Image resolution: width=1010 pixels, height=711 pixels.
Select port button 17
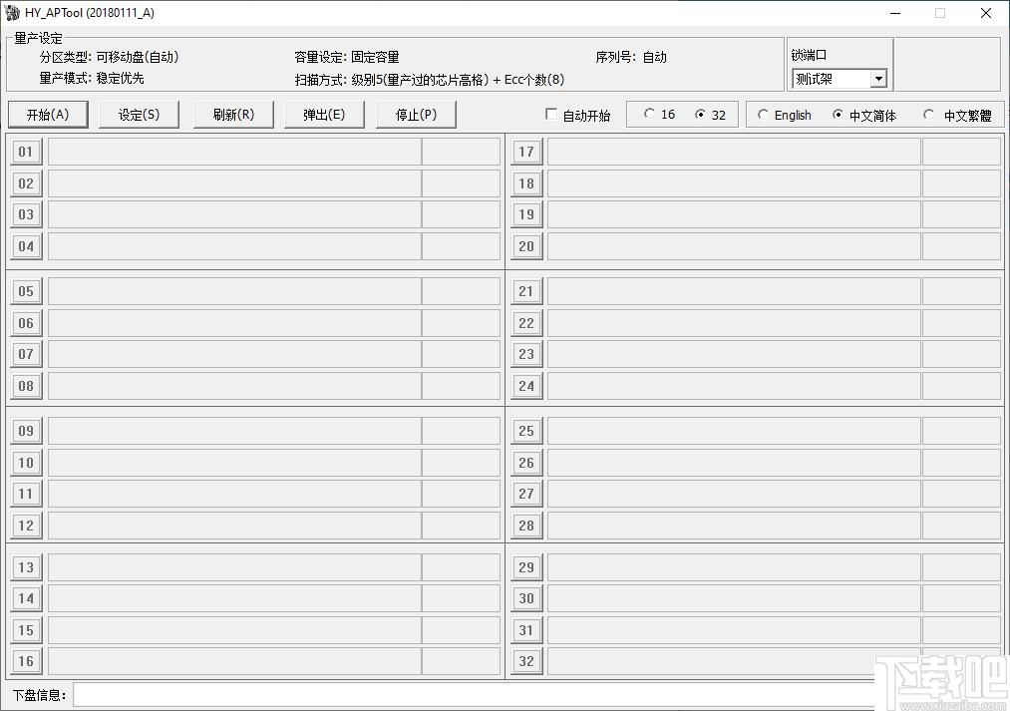[526, 152]
